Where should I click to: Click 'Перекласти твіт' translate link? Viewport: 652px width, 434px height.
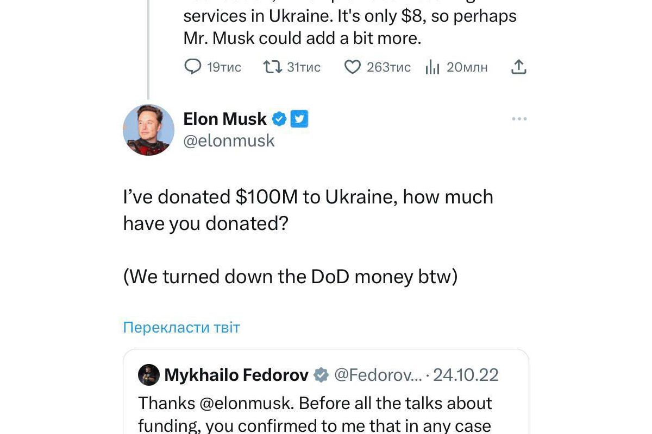[181, 328]
